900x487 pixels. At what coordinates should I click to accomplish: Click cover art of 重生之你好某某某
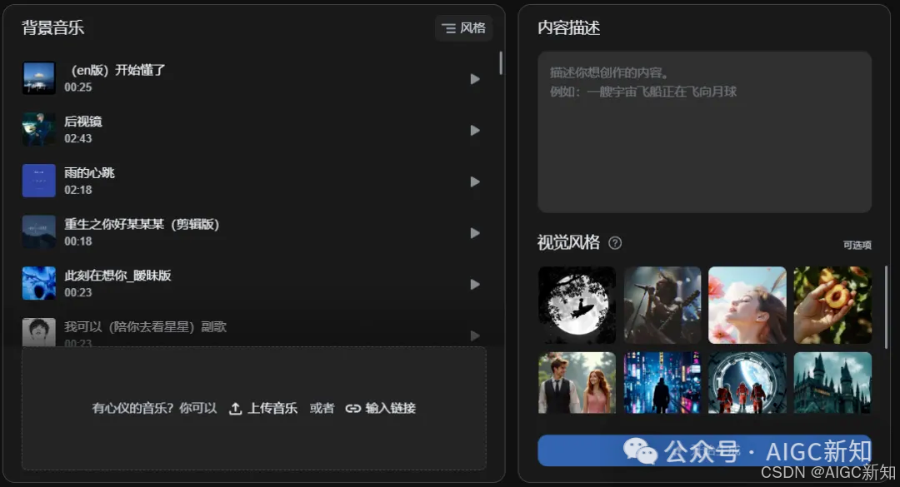point(39,231)
